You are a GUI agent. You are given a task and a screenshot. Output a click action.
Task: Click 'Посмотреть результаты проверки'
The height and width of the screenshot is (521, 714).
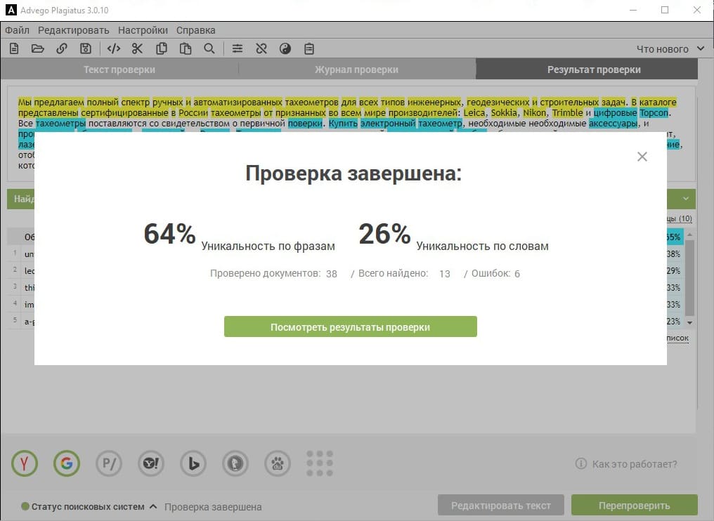[x=351, y=326]
